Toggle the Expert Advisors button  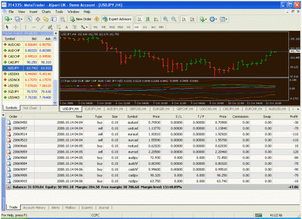(117, 19)
